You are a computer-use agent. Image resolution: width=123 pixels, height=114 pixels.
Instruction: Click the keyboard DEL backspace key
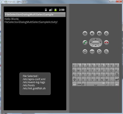[x=117, y=75]
